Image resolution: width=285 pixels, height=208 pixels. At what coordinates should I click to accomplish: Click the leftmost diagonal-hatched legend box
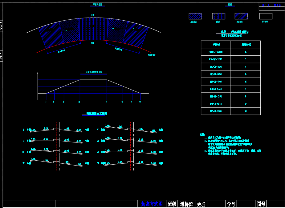[x=195, y=16]
